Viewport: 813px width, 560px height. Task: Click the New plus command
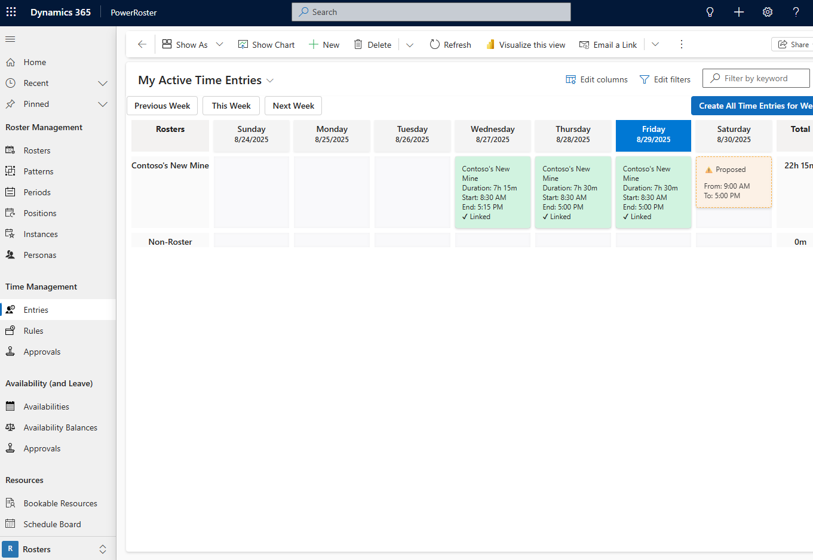pos(324,45)
